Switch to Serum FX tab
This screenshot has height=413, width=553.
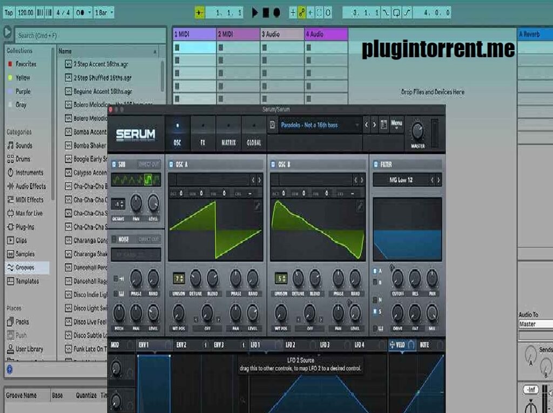coord(203,134)
